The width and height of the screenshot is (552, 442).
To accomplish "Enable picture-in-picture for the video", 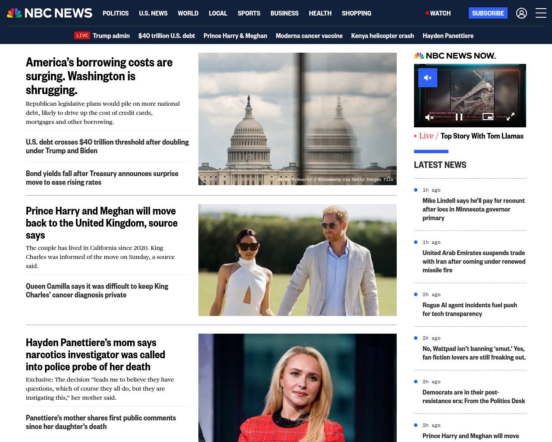I will (488, 117).
